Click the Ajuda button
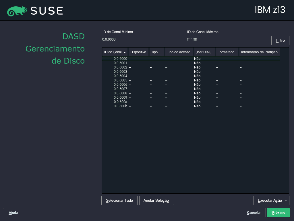This screenshot has width=294, height=221. [13, 213]
